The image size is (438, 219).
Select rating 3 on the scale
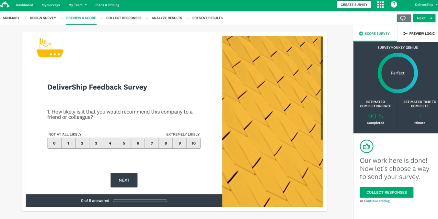click(96, 143)
